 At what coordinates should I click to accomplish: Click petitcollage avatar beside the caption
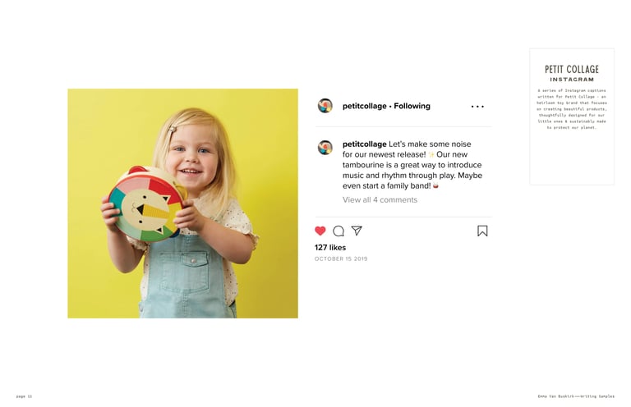click(325, 148)
